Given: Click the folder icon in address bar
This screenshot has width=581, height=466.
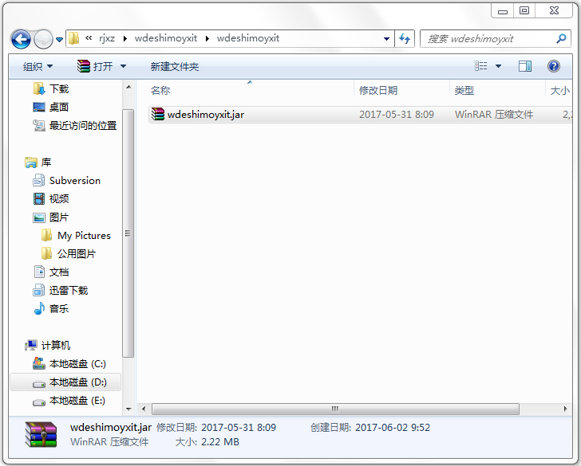Looking at the screenshot, I should [x=73, y=38].
